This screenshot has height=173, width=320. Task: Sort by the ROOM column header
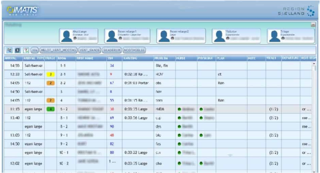66,58
